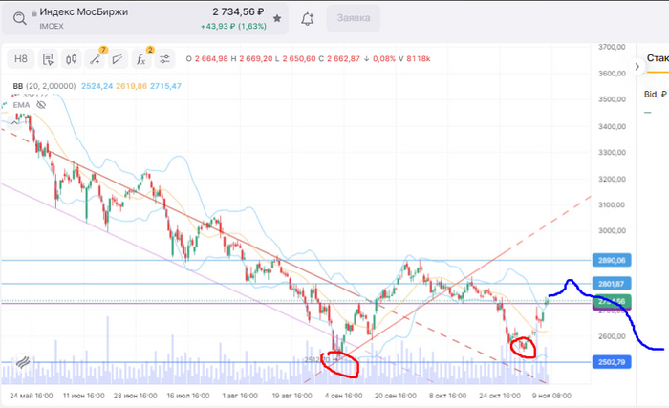Click the Заявка order button
This screenshot has width=669, height=408.
tap(354, 18)
